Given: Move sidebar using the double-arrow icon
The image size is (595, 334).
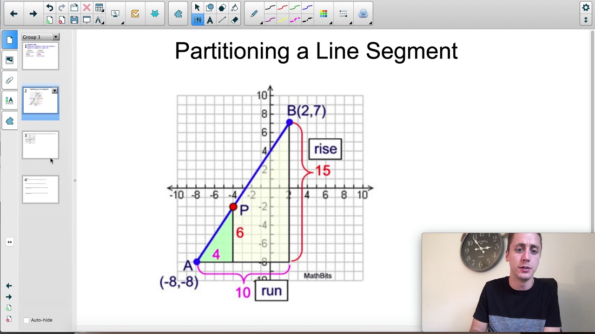Looking at the screenshot, I should coord(9,242).
